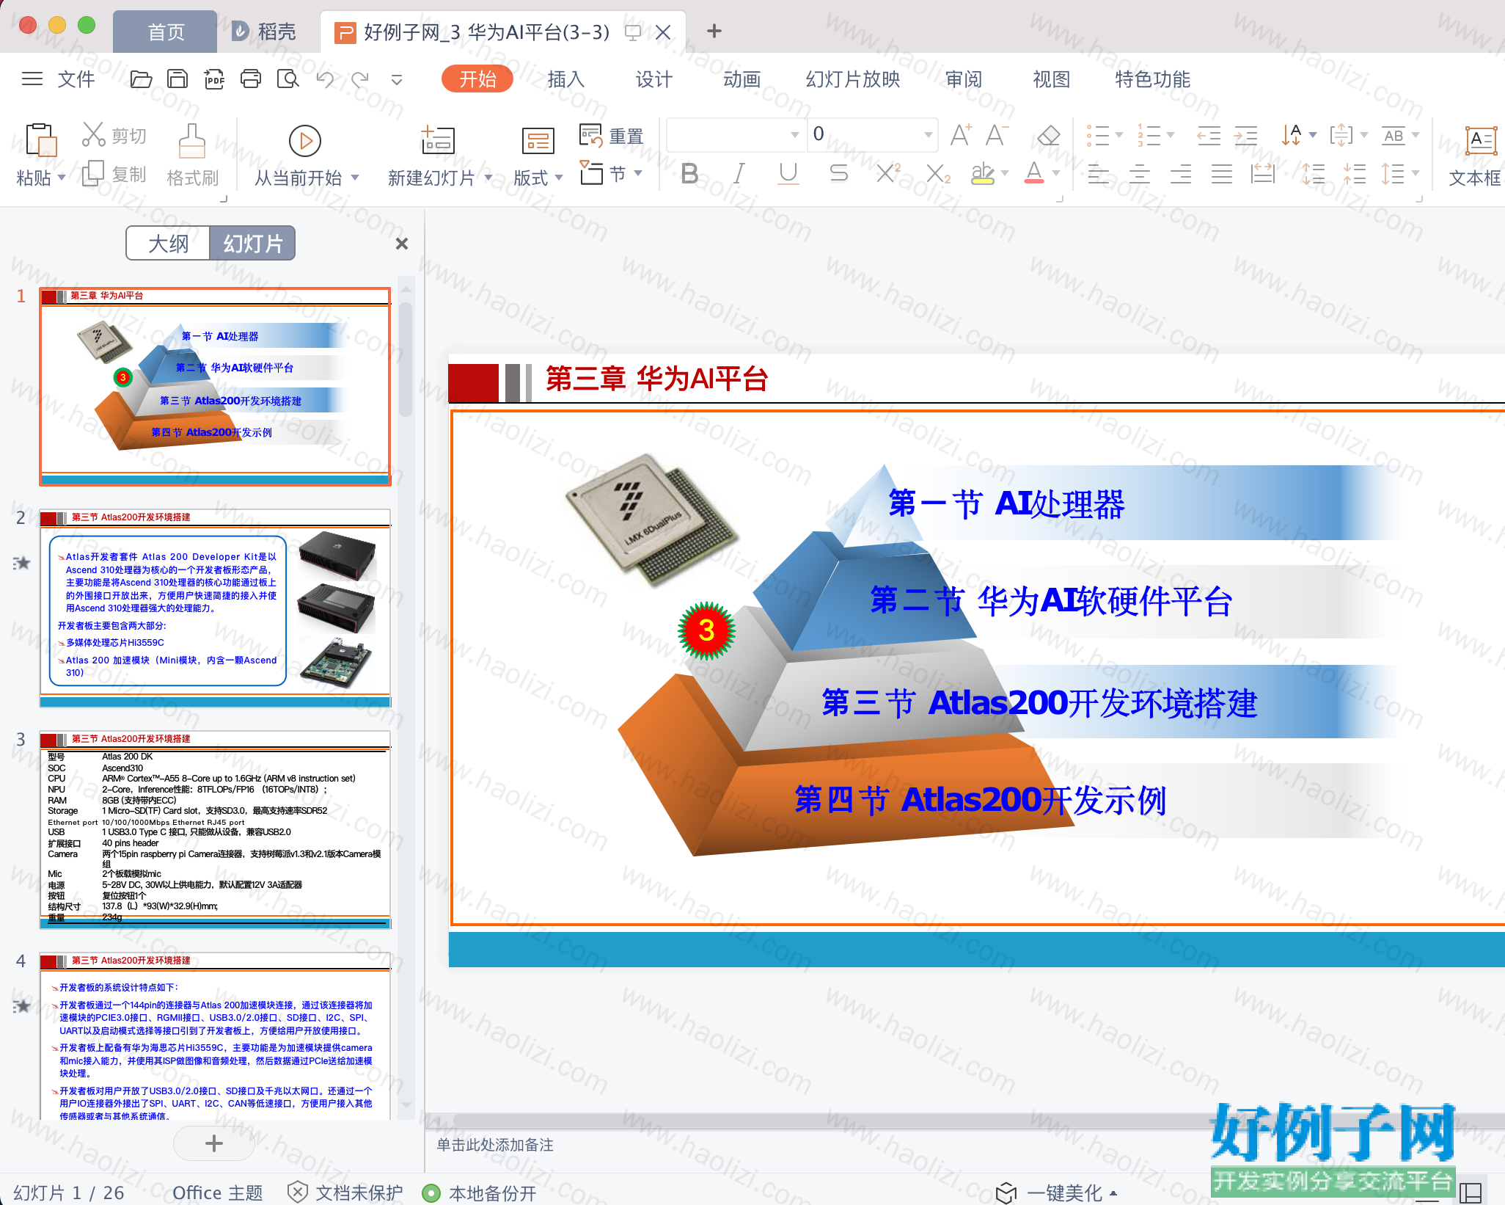This screenshot has height=1205, width=1505.
Task: Copy the selection using 复制
Action: coord(114,174)
